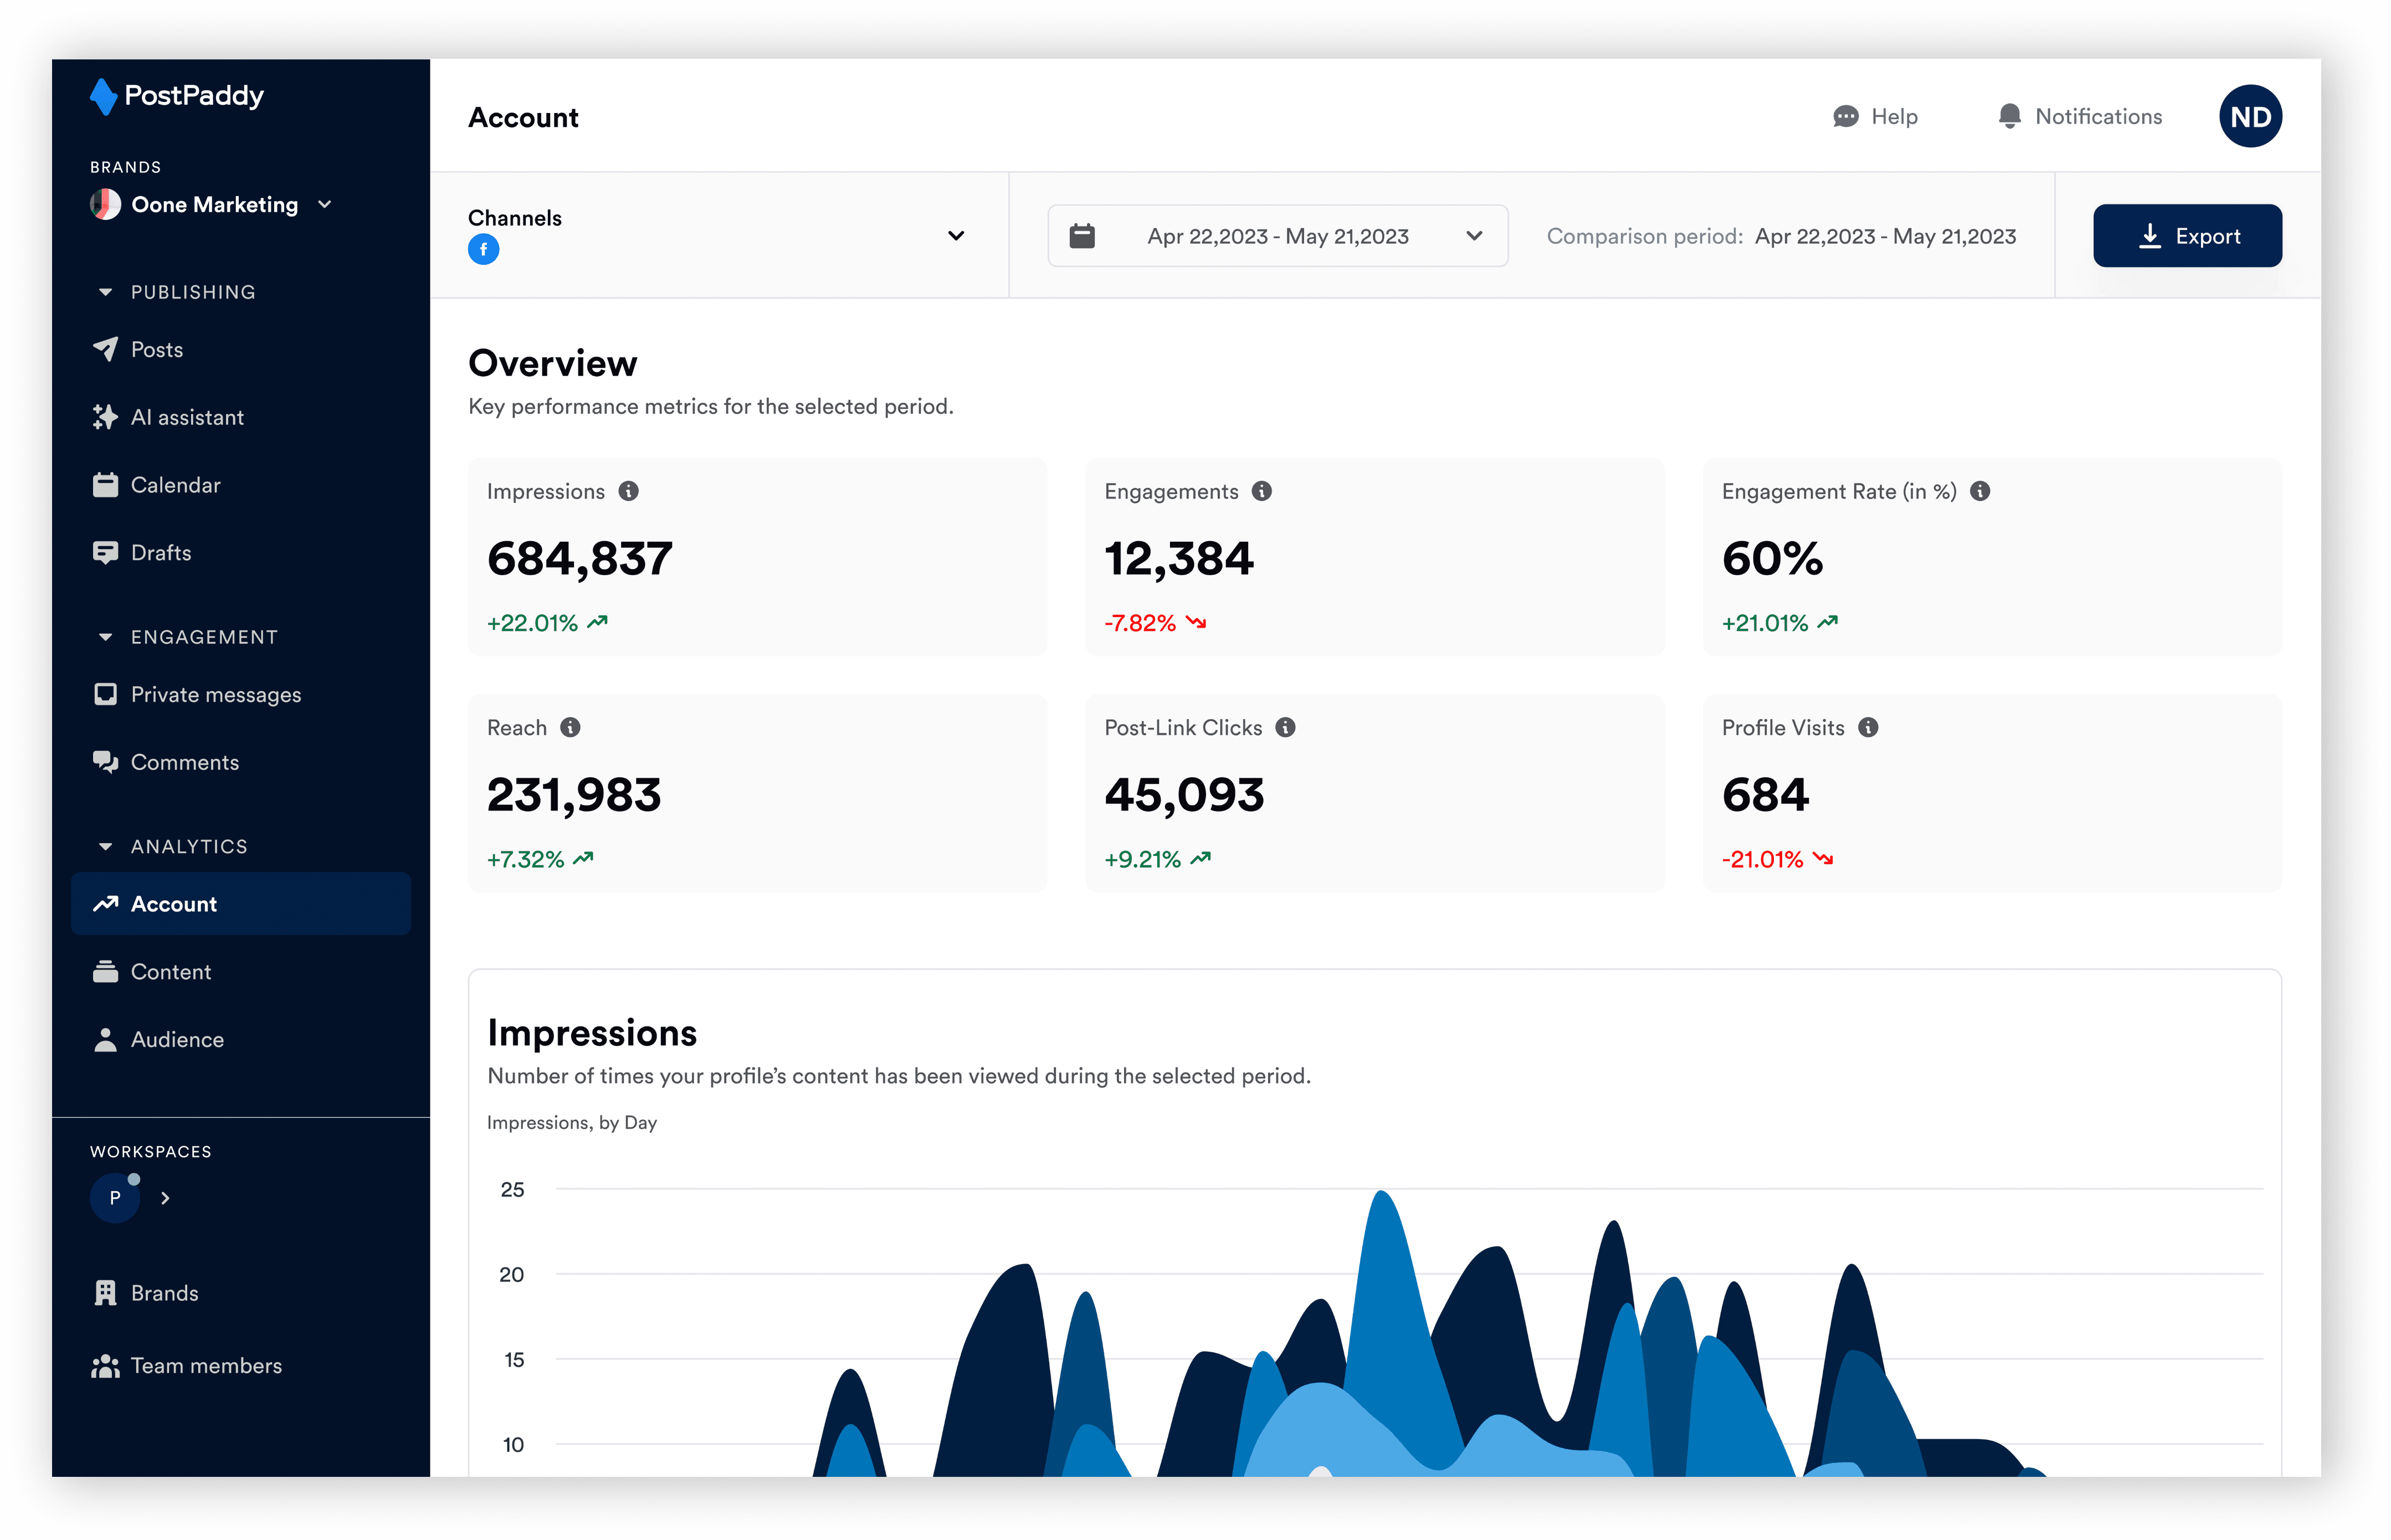2391x1540 pixels.
Task: Expand workspaces chevron arrow
Action: click(x=166, y=1198)
